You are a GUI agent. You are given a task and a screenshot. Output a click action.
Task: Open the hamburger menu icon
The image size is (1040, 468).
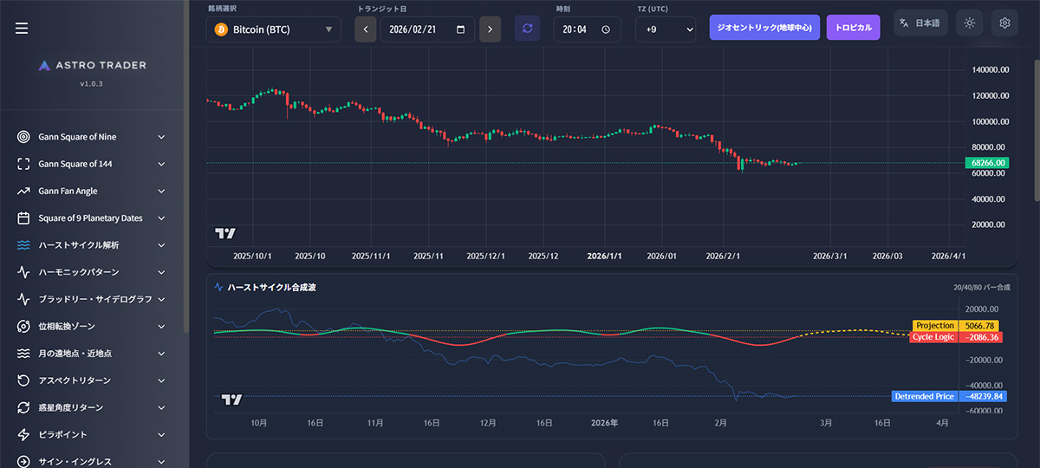pos(22,29)
